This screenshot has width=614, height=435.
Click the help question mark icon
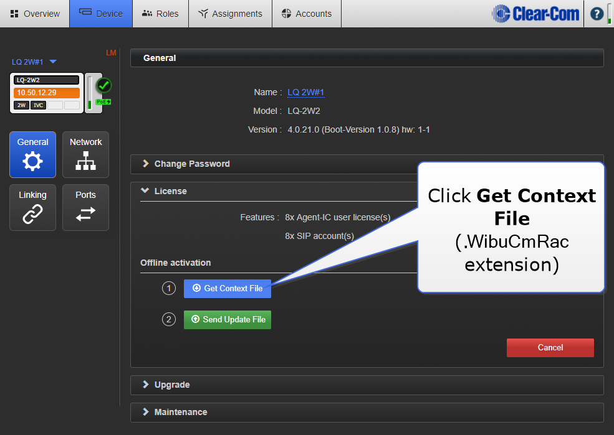tap(597, 14)
